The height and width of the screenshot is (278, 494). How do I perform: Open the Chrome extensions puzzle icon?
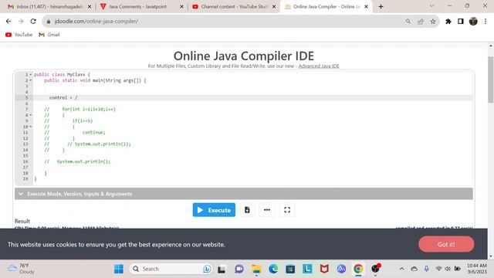point(448,21)
